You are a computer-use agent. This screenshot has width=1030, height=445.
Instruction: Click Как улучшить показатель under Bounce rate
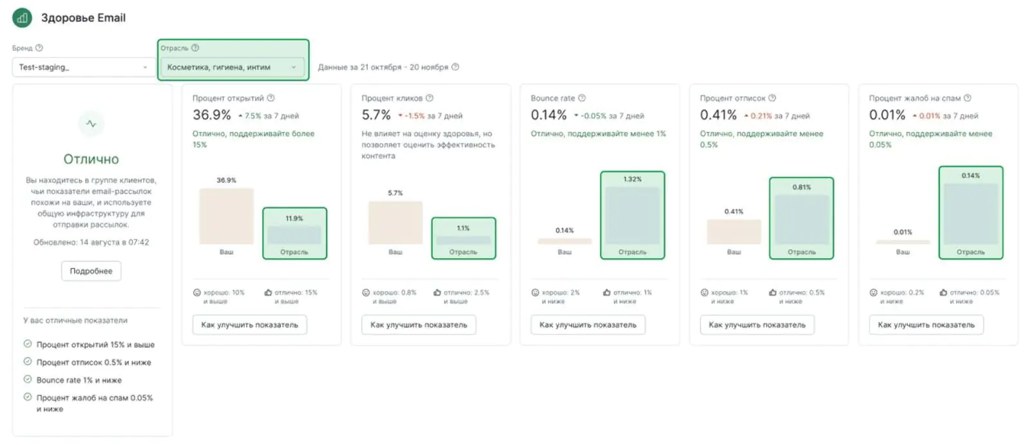click(x=588, y=325)
